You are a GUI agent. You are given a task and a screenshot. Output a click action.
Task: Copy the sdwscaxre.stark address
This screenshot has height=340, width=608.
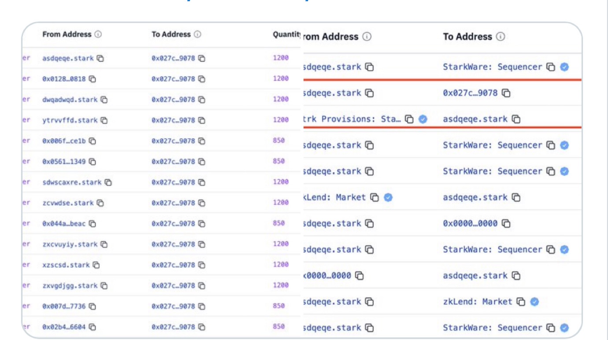(108, 182)
